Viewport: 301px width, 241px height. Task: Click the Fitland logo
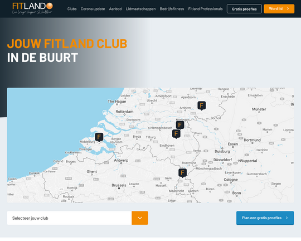pyautogui.click(x=32, y=8)
